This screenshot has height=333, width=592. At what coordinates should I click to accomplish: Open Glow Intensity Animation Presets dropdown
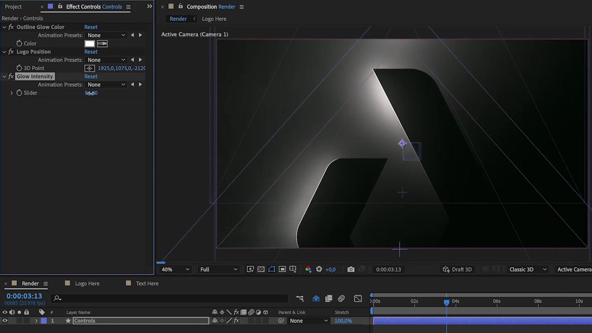pos(106,84)
